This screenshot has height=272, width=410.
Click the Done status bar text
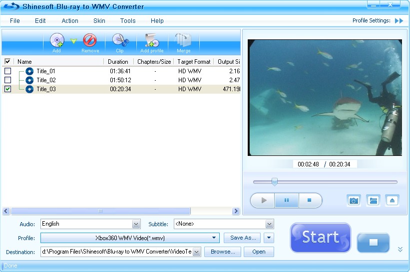(10, 266)
